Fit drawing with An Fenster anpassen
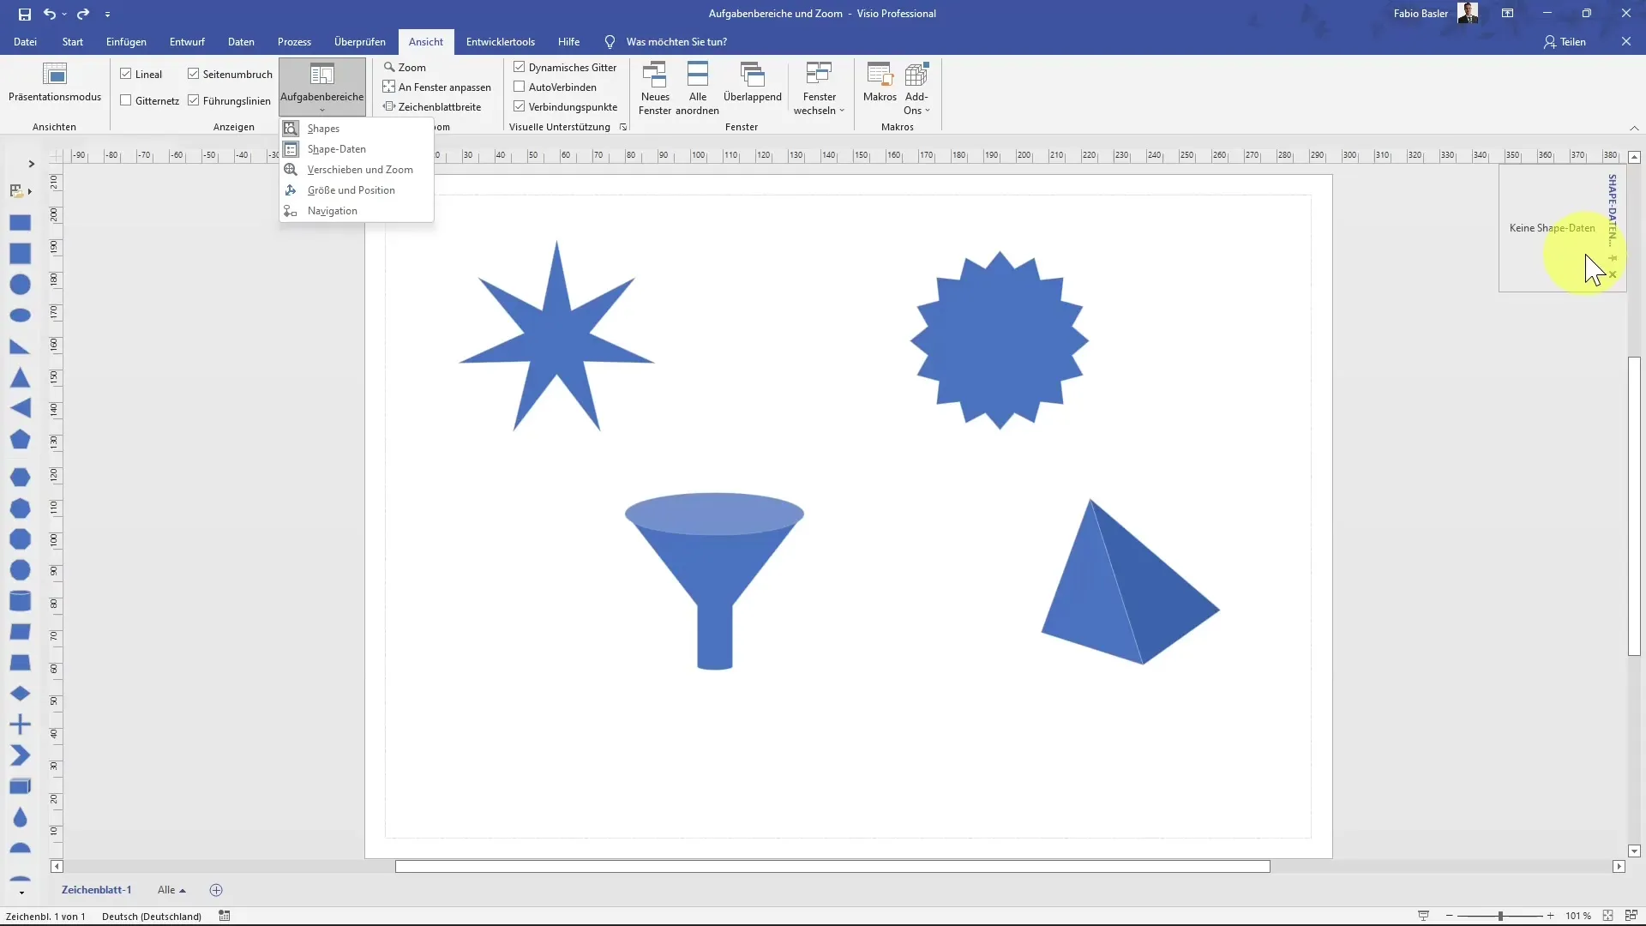The width and height of the screenshot is (1646, 926). point(437,87)
